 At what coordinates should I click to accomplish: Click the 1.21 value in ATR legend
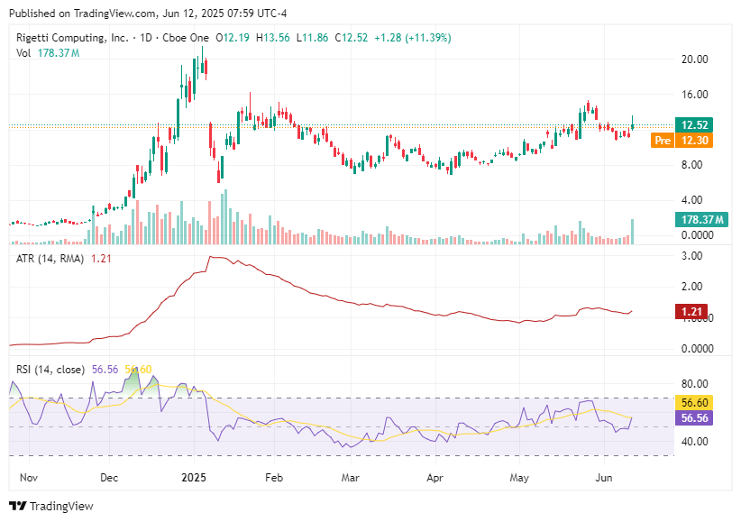pyautogui.click(x=101, y=259)
